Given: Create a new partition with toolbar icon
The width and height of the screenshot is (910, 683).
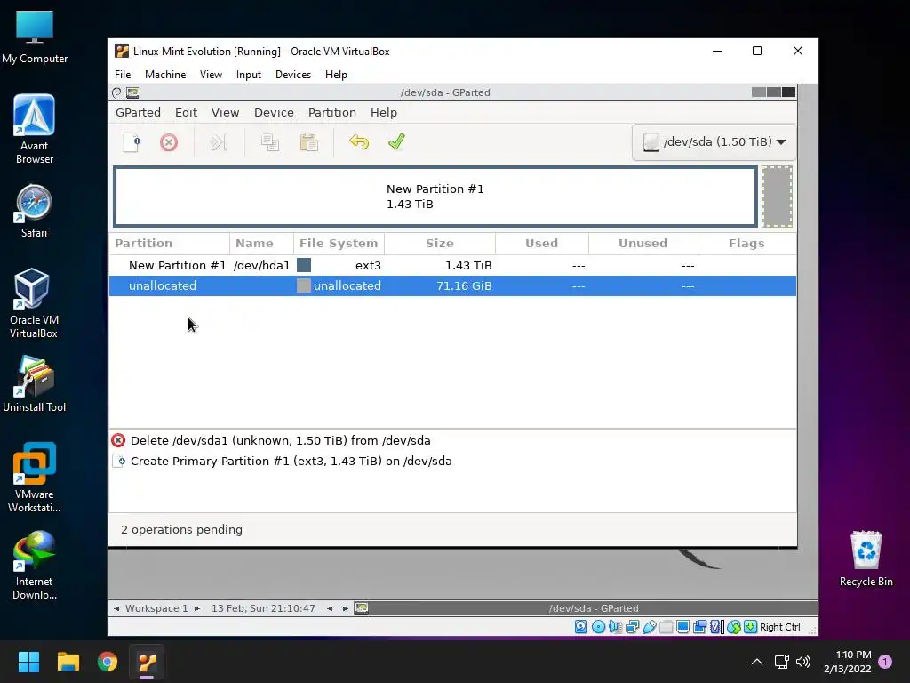Looking at the screenshot, I should pyautogui.click(x=132, y=142).
